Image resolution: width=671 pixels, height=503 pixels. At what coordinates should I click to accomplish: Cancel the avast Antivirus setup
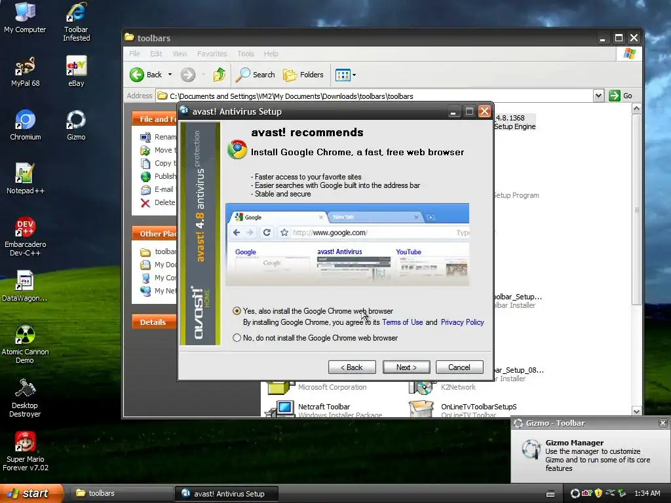(x=459, y=367)
